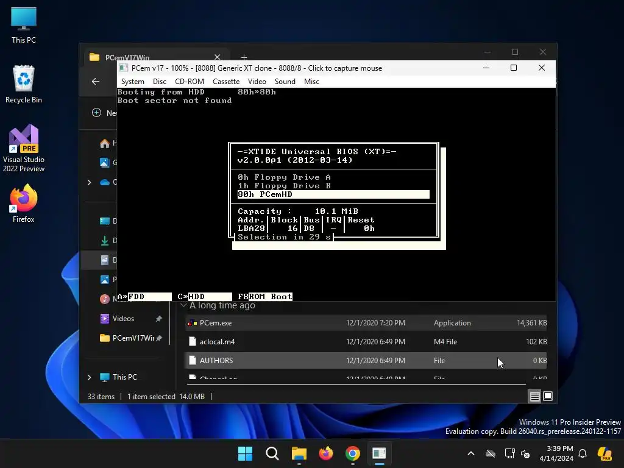The width and height of the screenshot is (624, 468).
Task: Open the network tray icon
Action: tap(509, 453)
